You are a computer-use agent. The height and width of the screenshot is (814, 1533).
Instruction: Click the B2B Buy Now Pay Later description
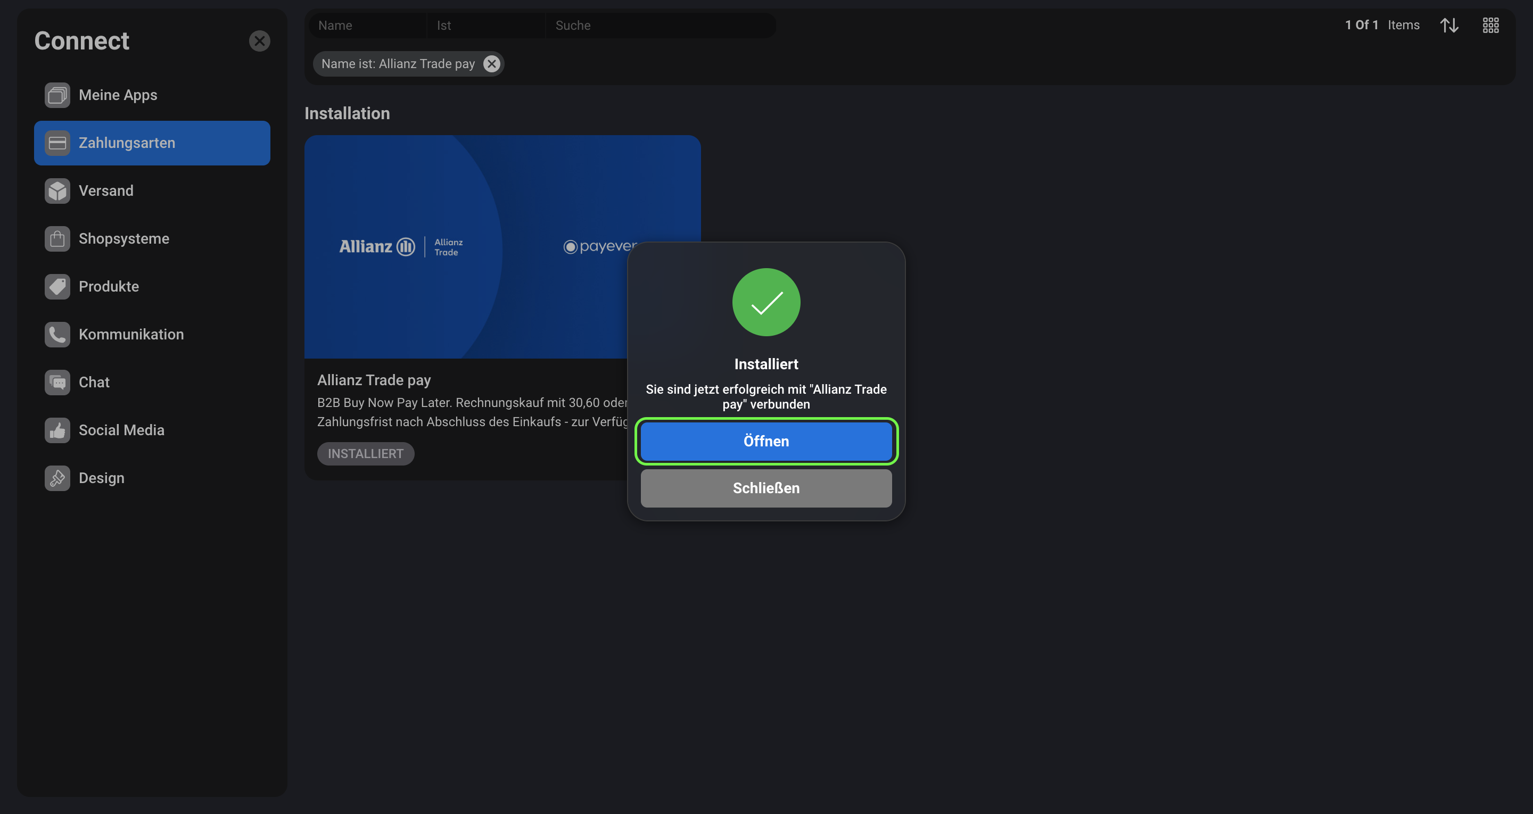point(472,412)
